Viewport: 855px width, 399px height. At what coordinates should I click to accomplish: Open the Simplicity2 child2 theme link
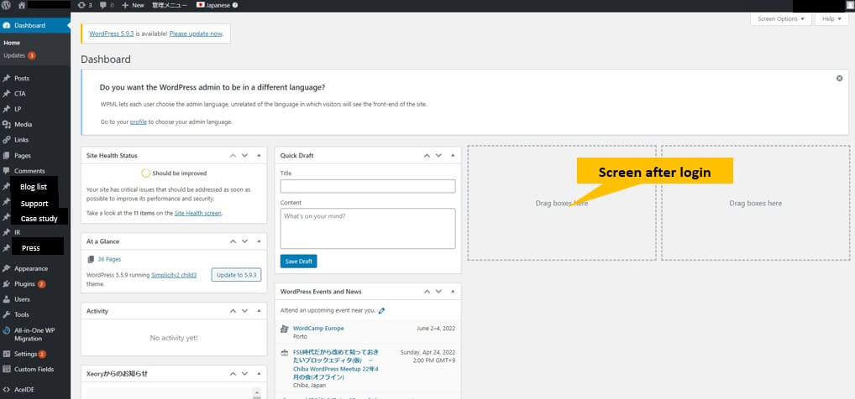click(174, 275)
